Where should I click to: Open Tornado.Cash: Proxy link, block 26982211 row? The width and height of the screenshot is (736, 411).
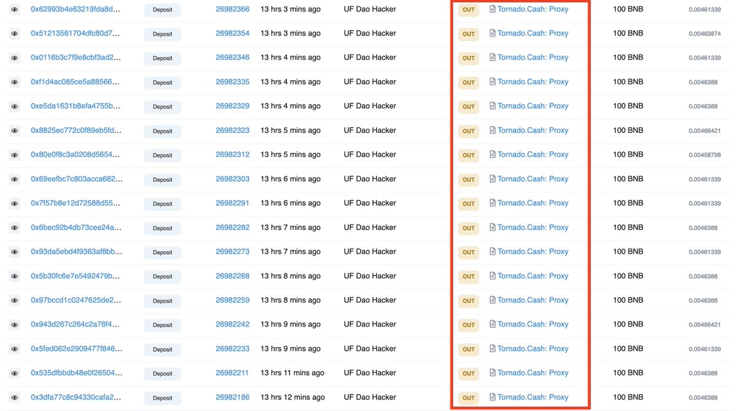[533, 372]
